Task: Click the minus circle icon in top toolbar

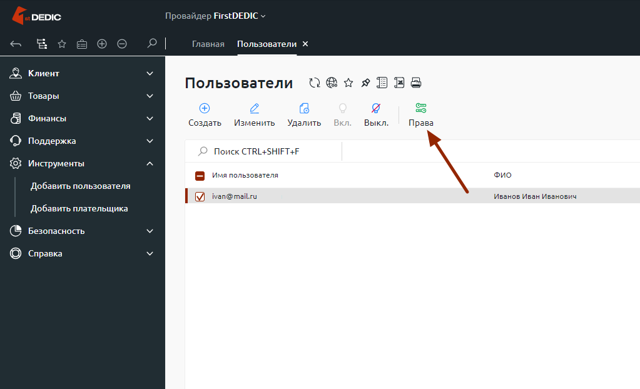Action: click(122, 44)
